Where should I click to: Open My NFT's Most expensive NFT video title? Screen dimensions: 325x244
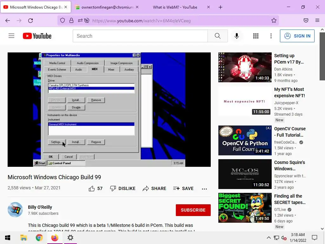289,92
